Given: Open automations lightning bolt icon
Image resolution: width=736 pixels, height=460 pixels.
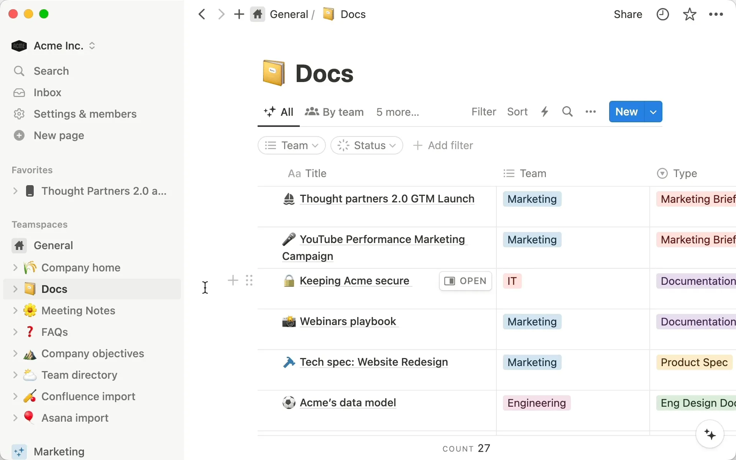Looking at the screenshot, I should point(545,112).
